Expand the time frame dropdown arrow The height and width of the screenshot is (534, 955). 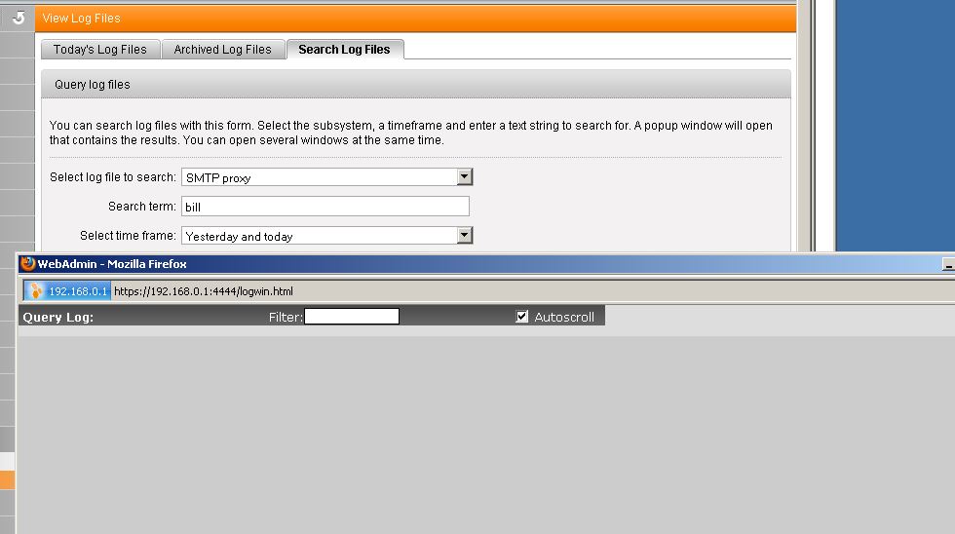point(465,236)
